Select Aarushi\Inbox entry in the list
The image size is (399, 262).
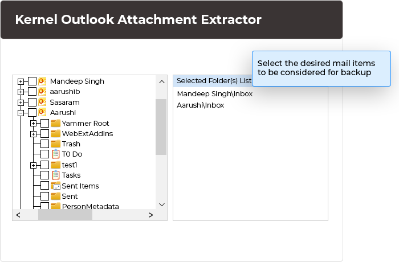[201, 105]
